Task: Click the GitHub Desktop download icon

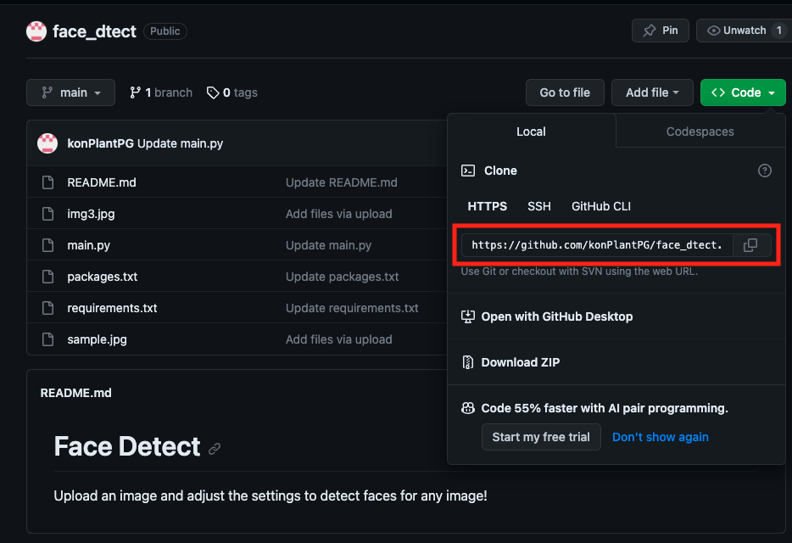Action: (468, 316)
